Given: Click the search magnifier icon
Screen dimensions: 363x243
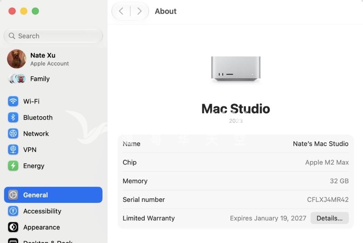Looking at the screenshot, I should pos(12,36).
